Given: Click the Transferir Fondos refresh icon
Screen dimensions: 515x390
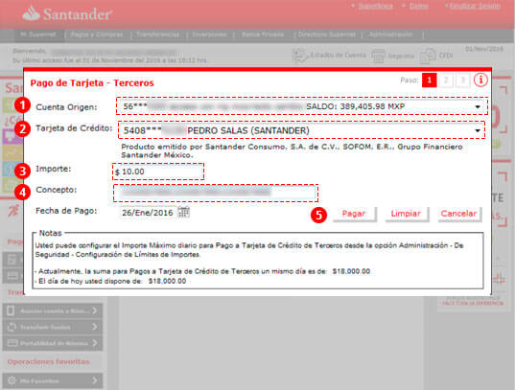Looking at the screenshot, I should [x=12, y=327].
